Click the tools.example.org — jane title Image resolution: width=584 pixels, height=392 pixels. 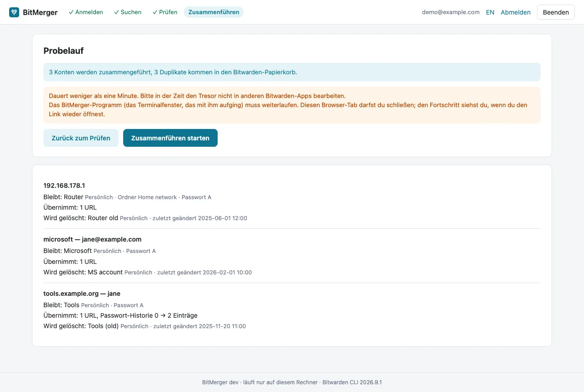[x=82, y=294]
